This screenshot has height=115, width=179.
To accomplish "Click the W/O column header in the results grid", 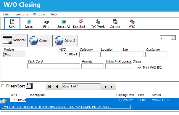I will click(14, 95).
